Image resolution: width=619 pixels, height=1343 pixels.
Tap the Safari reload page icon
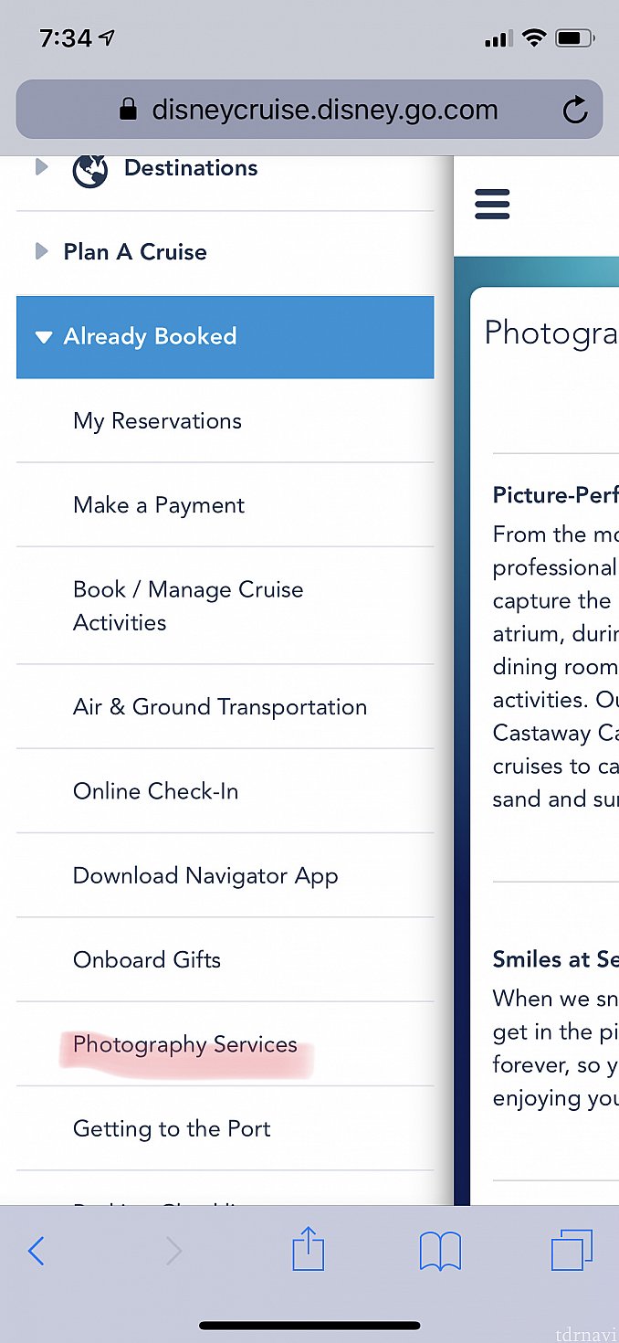(574, 111)
